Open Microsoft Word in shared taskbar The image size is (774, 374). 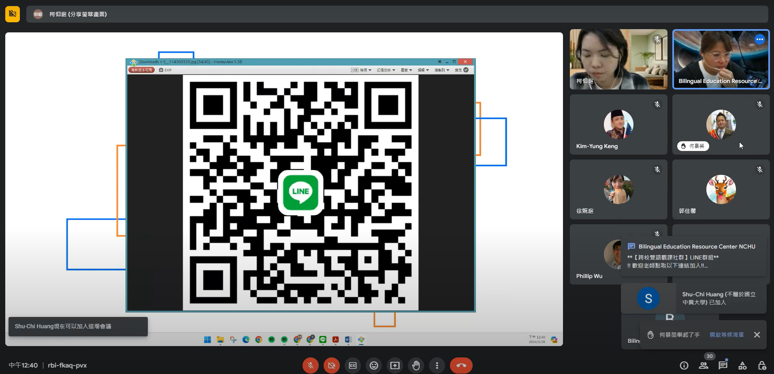[x=348, y=340]
